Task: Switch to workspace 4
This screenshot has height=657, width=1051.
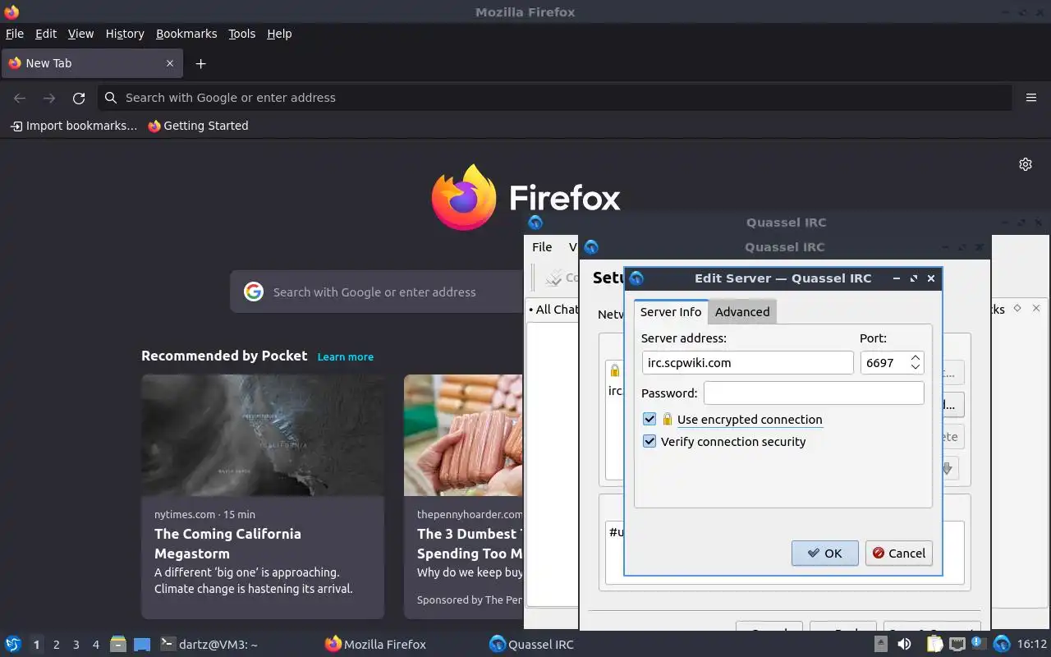Action: (x=95, y=645)
